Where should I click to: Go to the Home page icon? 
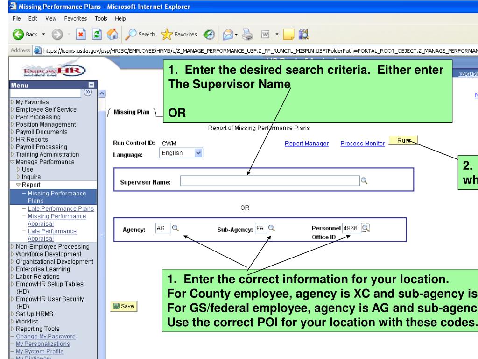tap(112, 35)
